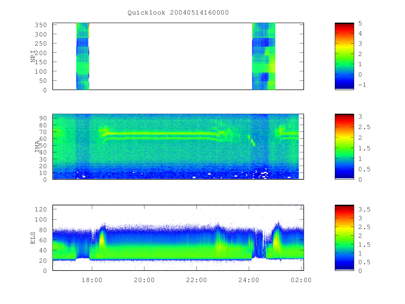Click the value 5 on NPI color bar

[x=360, y=23]
